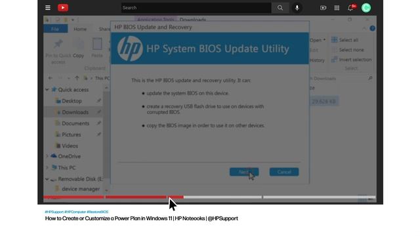Open the File tab in Explorer
Screen dimensions: 420x236
(55, 29)
